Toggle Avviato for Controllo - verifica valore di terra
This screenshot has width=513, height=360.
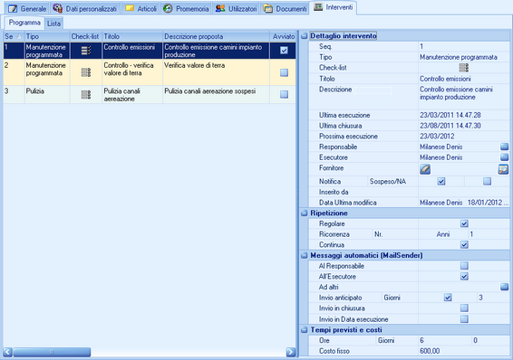(x=284, y=72)
